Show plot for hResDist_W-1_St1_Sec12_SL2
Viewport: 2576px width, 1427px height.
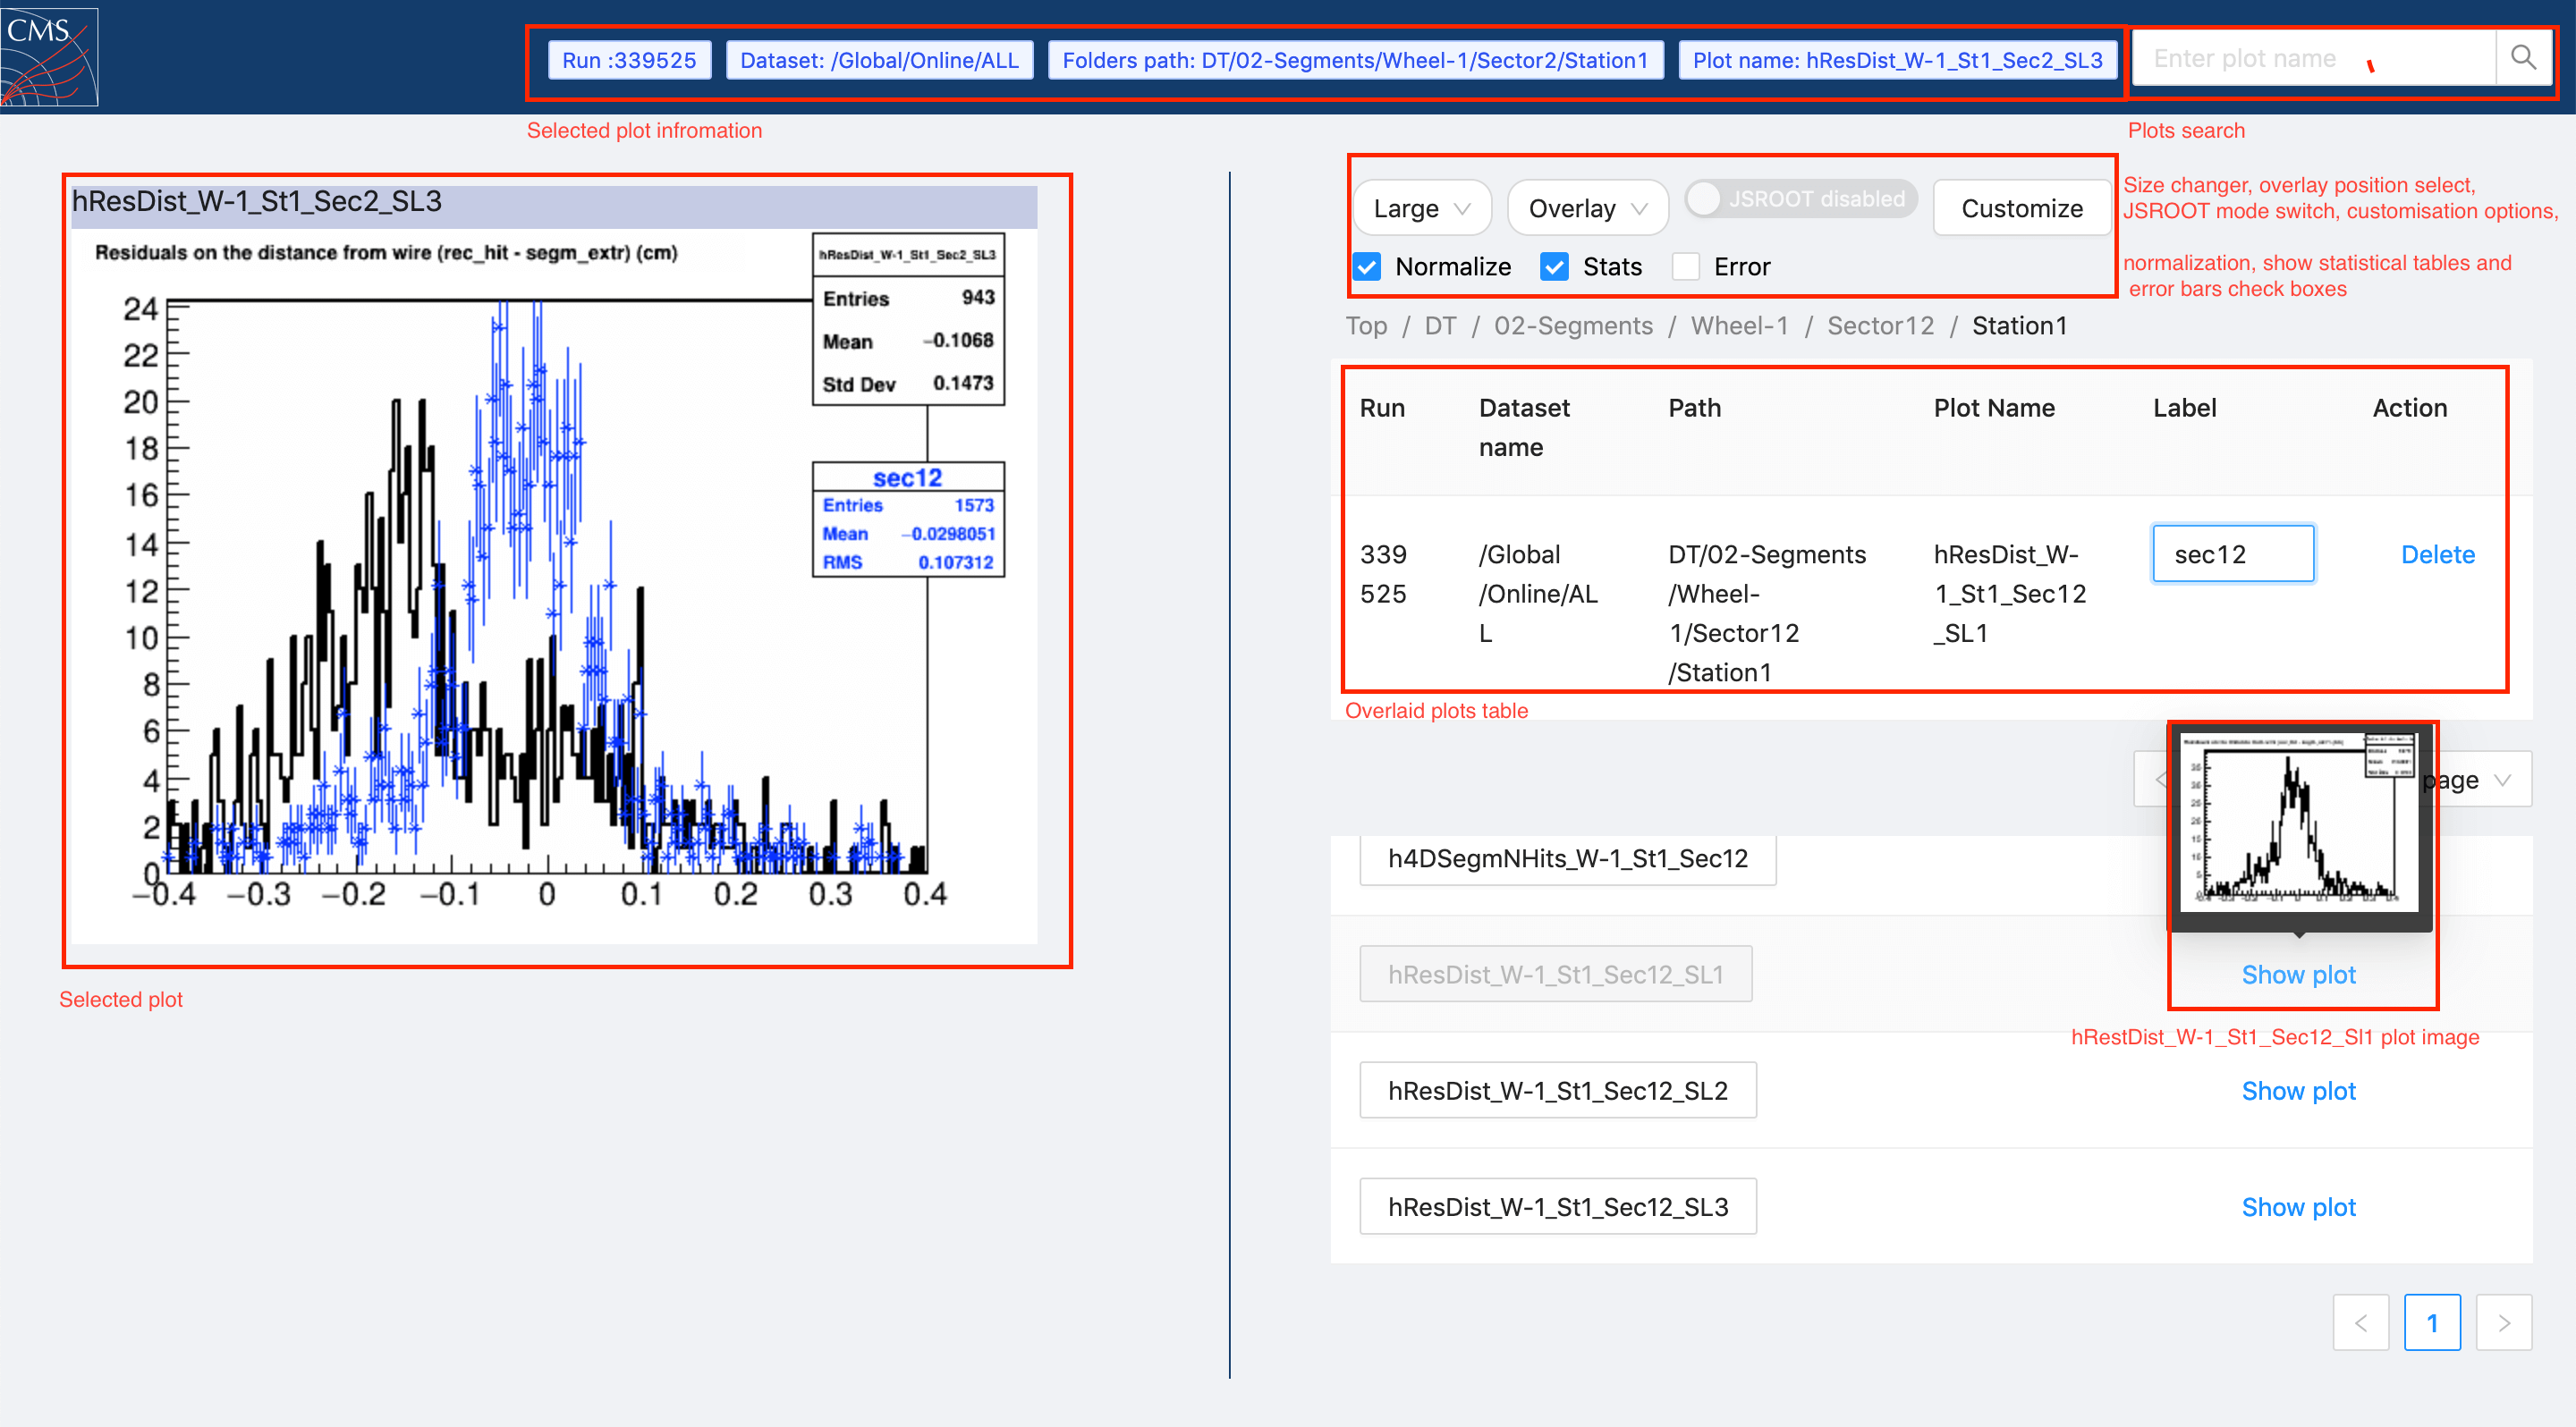pyautogui.click(x=2298, y=1090)
